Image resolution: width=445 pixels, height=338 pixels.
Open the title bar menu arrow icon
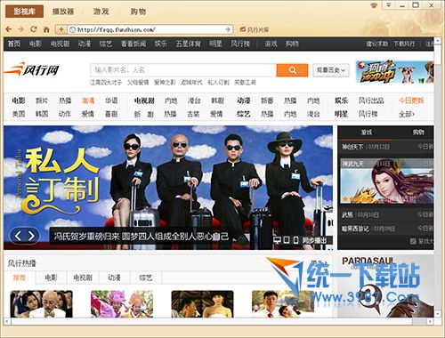pyautogui.click(x=389, y=4)
